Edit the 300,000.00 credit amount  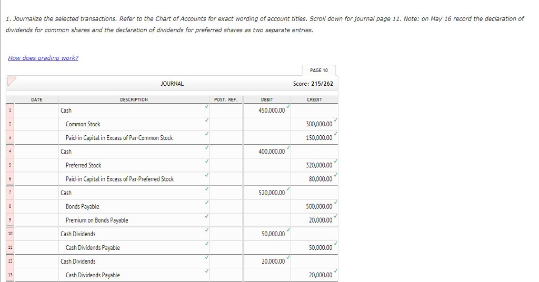pyautogui.click(x=314, y=124)
